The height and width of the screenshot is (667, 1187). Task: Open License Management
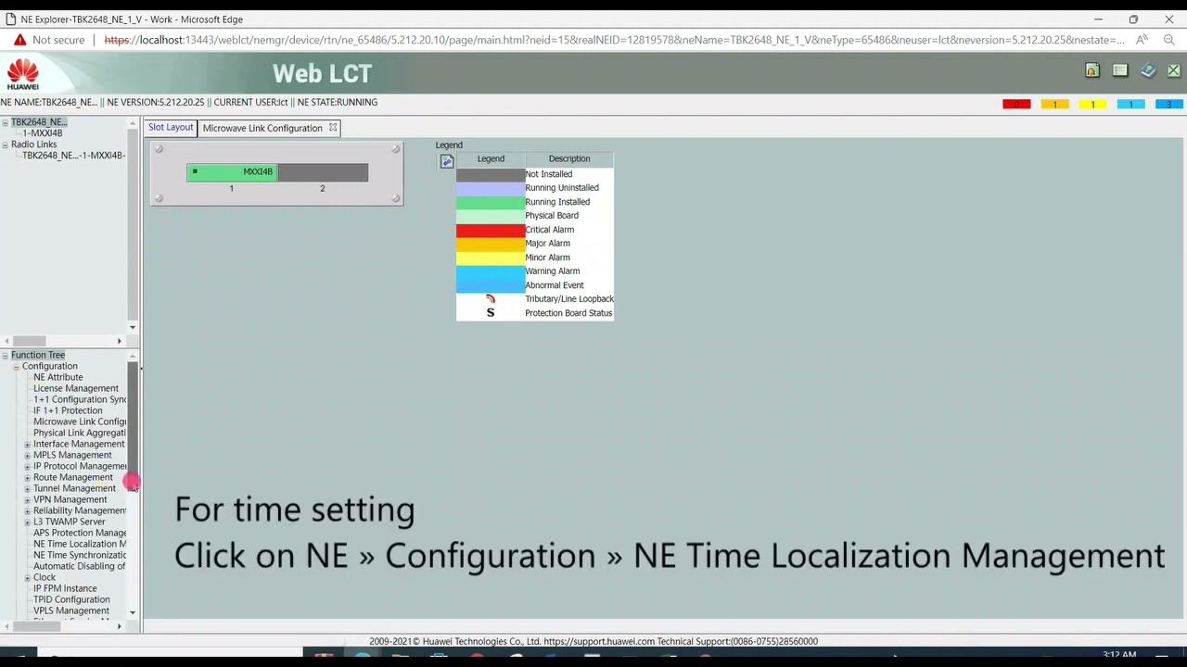coord(76,388)
